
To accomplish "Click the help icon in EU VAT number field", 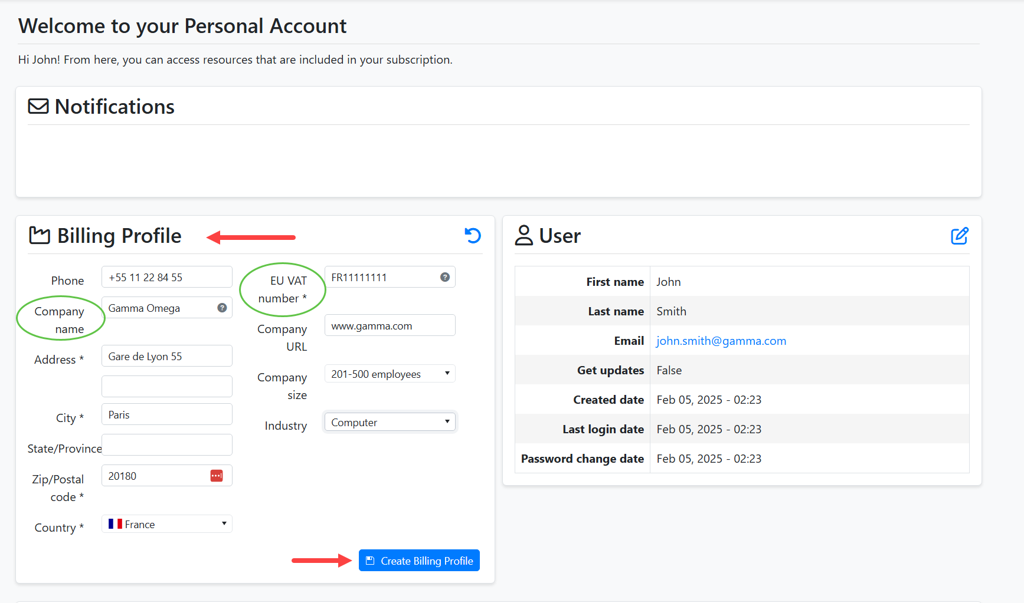I will pyautogui.click(x=445, y=277).
